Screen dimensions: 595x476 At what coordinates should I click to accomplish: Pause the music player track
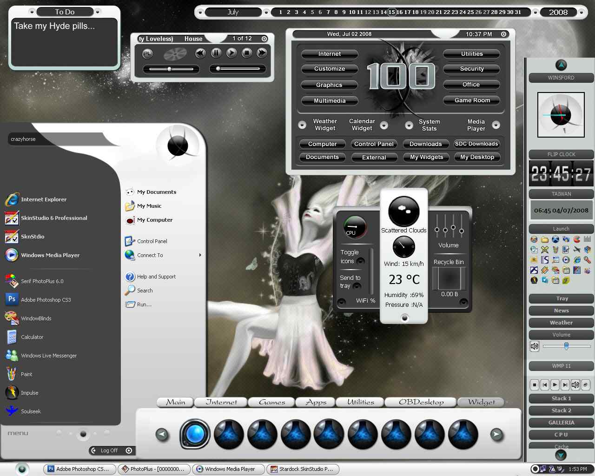tap(216, 53)
